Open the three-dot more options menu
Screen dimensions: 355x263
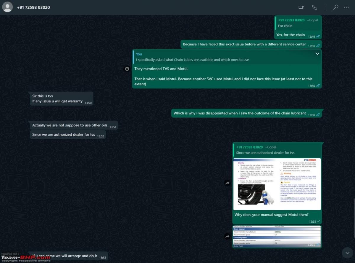coord(346,7)
